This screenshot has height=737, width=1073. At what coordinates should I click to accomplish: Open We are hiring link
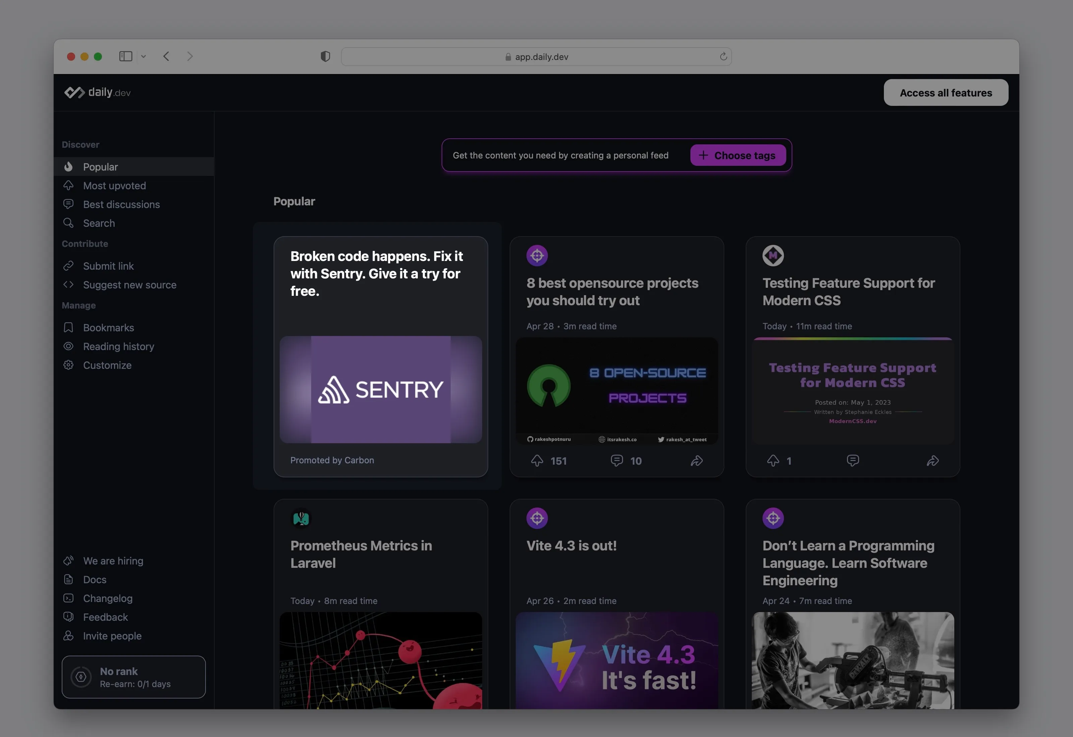point(113,560)
